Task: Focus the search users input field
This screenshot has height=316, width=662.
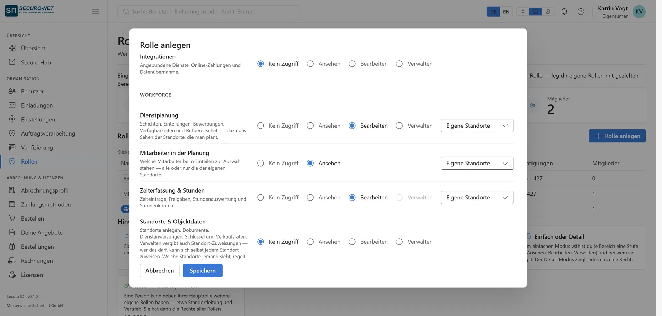Action: tap(208, 11)
